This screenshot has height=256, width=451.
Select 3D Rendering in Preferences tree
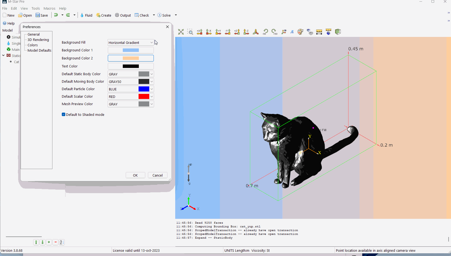[x=38, y=40]
